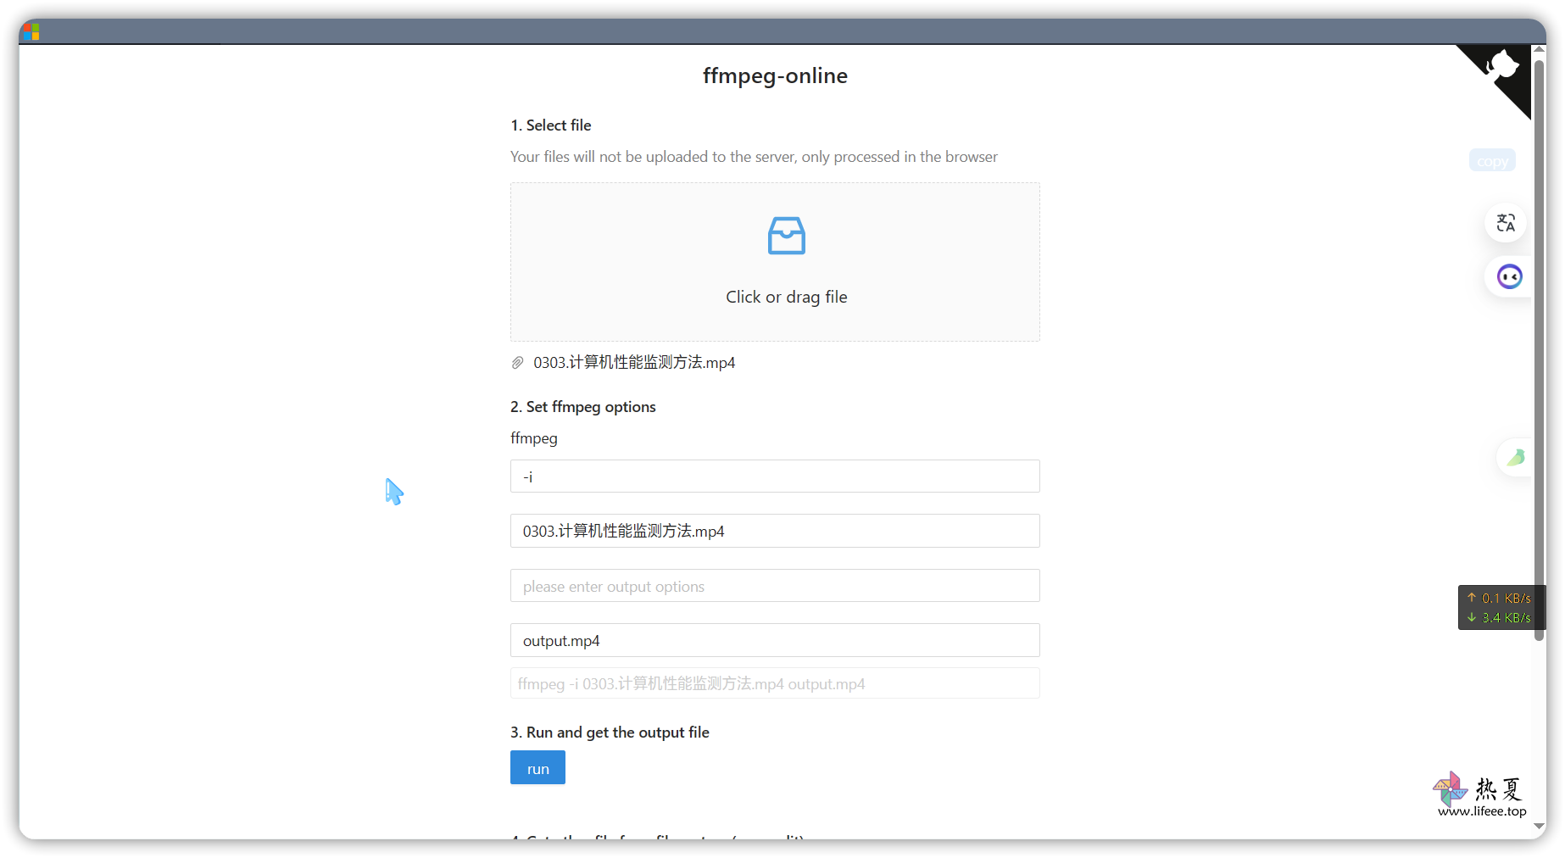This screenshot has height=858, width=1565.
Task: Focus the "-i" input options field
Action: [774, 476]
